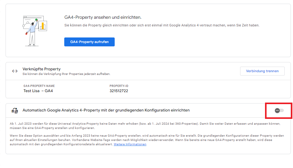The width and height of the screenshot is (293, 168).
Task: Select property ID 321512722 text
Action: coord(119,91)
